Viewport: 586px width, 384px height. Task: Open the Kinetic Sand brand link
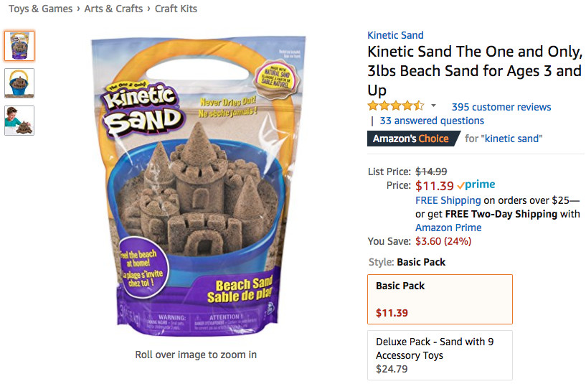(x=395, y=35)
